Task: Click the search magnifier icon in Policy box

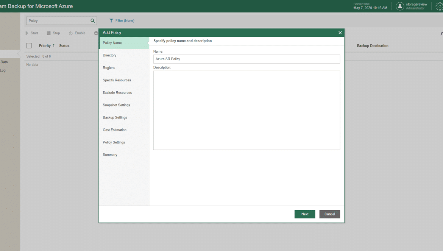Action: pos(92,20)
